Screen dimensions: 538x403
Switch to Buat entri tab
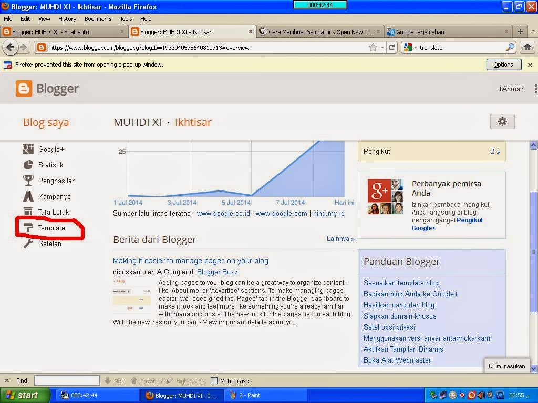click(64, 31)
